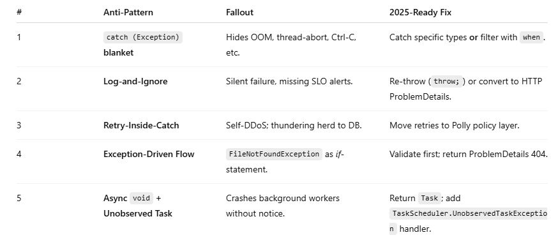The width and height of the screenshot is (551, 242).
Task: Click the 'Anti-Pattern' column header
Action: [x=128, y=12]
